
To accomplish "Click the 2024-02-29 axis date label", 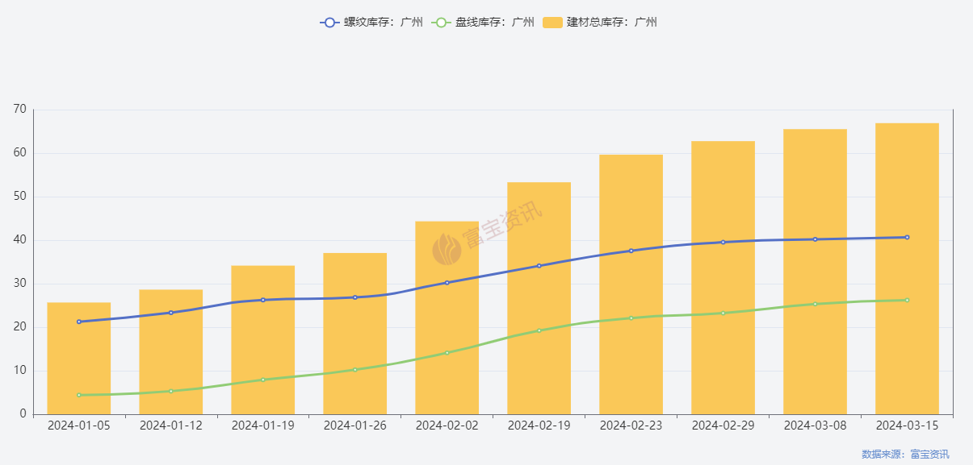I will tap(723, 426).
